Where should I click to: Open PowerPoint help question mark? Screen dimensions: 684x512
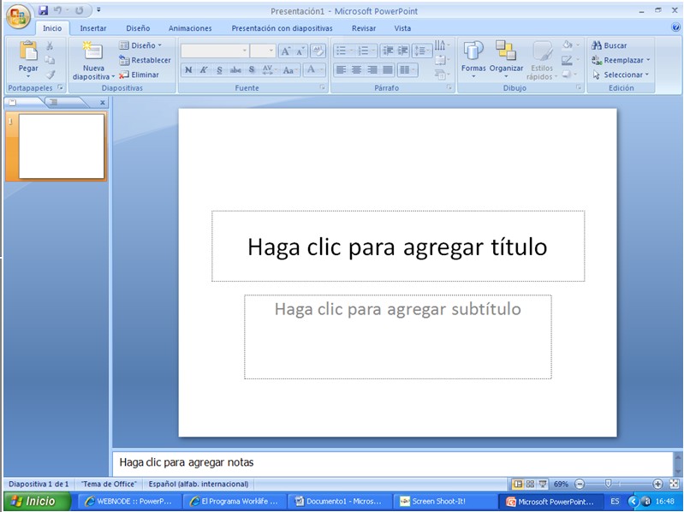pos(675,27)
